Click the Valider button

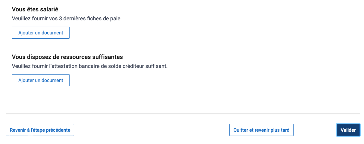pyautogui.click(x=348, y=130)
